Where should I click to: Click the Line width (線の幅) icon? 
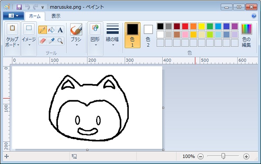tap(113, 29)
